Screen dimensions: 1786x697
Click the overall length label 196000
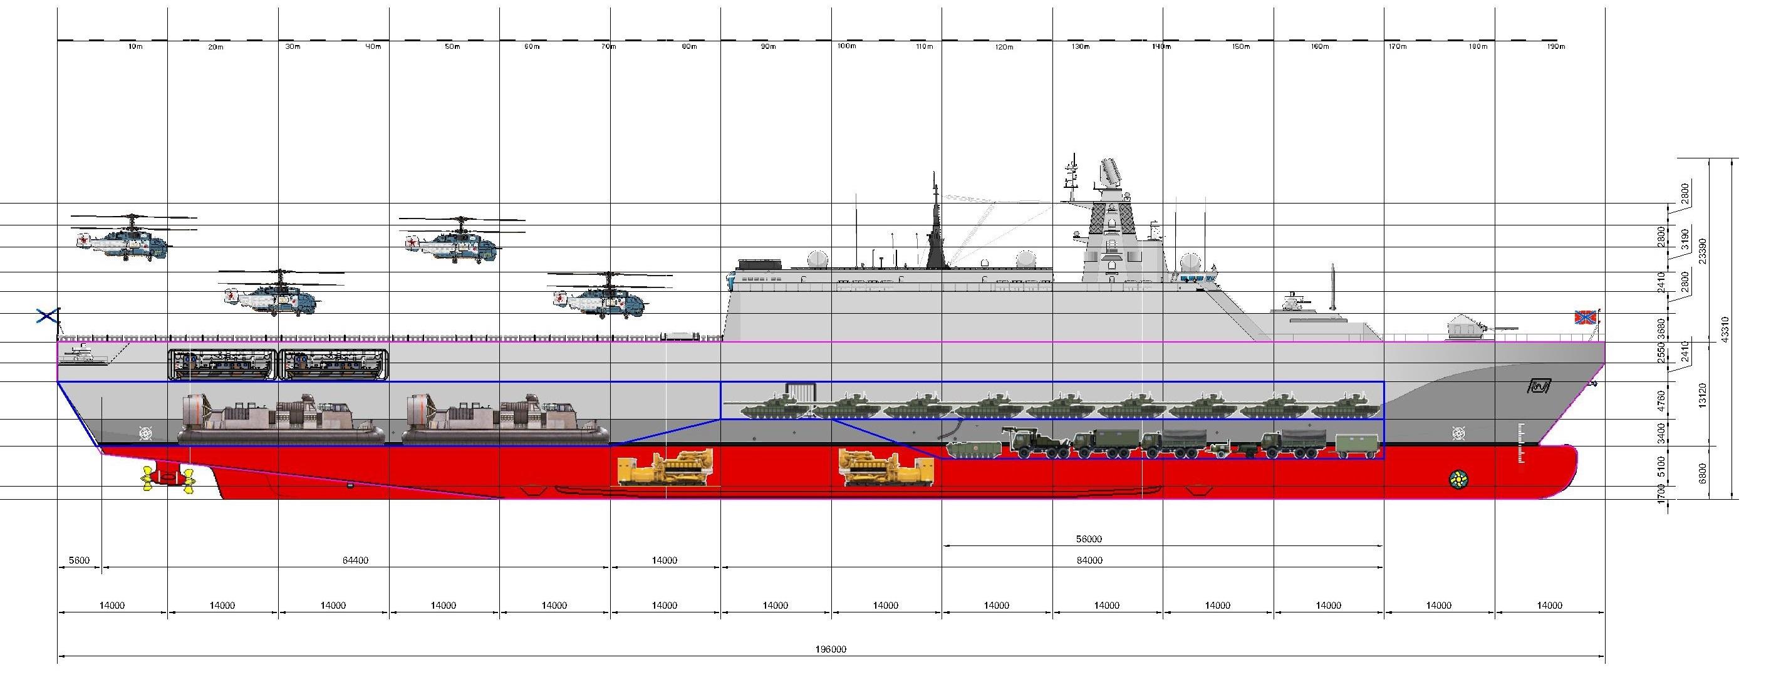(x=831, y=649)
